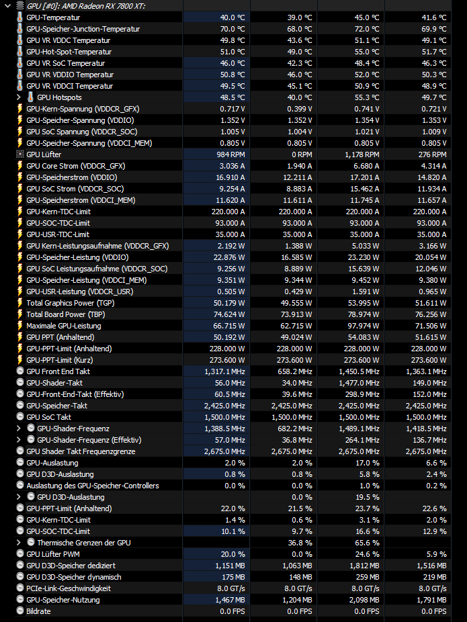The image size is (467, 622).
Task: Select GPU Shader Takt Frequenzgrenze label
Action: click(x=81, y=451)
